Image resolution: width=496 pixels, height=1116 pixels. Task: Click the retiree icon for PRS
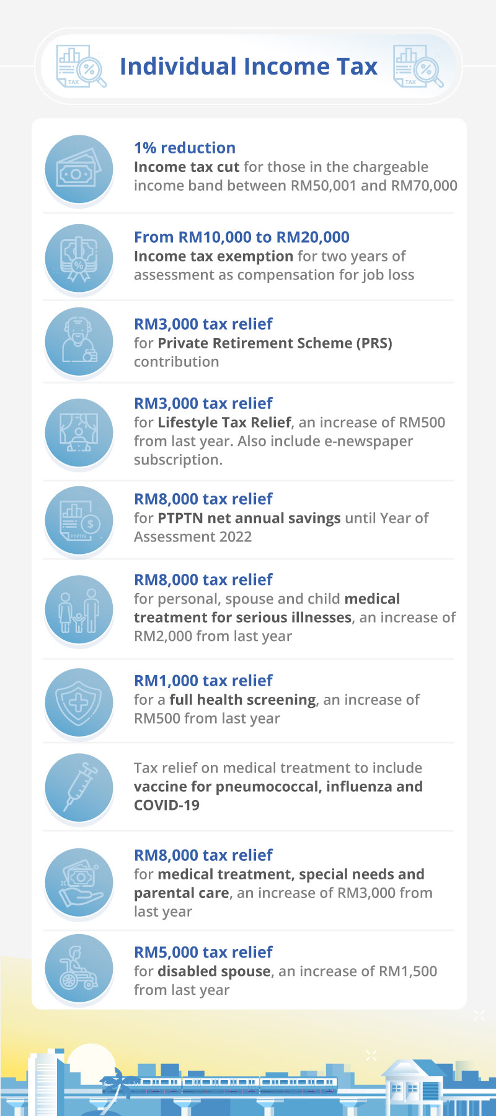(79, 341)
